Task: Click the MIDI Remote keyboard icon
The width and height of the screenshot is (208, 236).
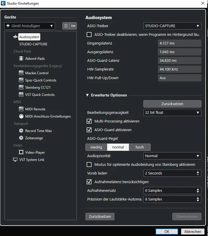Action: point(21,109)
